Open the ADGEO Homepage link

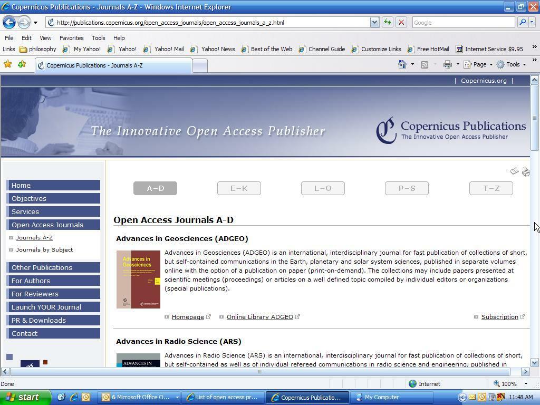pos(188,317)
